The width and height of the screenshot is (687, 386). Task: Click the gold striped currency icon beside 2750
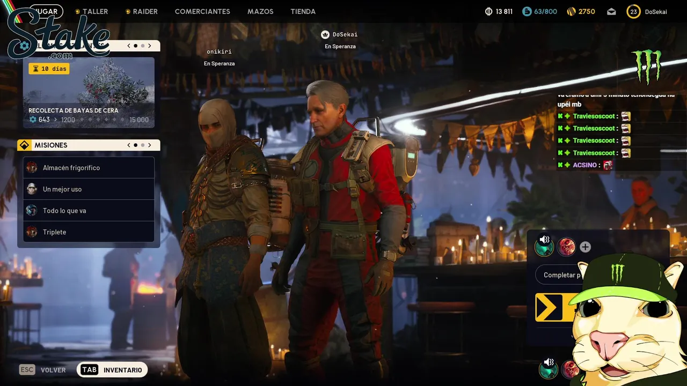click(x=571, y=11)
